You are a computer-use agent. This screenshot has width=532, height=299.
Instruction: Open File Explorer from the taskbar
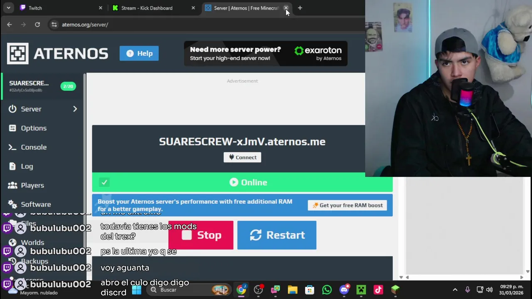(x=293, y=290)
